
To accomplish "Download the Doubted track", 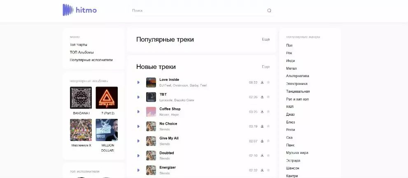I will (x=262, y=155).
